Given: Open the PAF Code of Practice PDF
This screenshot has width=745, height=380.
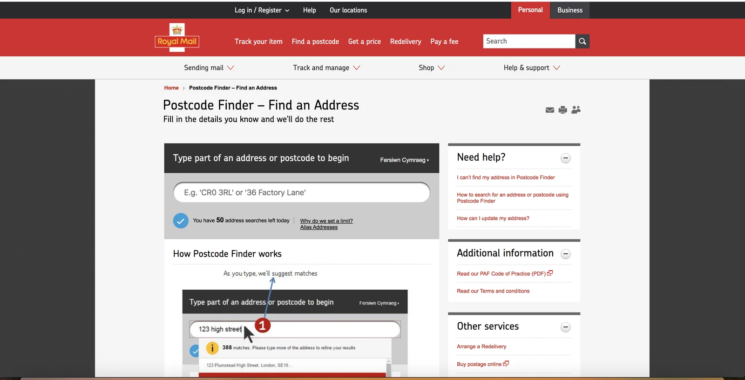Looking at the screenshot, I should tap(505, 273).
